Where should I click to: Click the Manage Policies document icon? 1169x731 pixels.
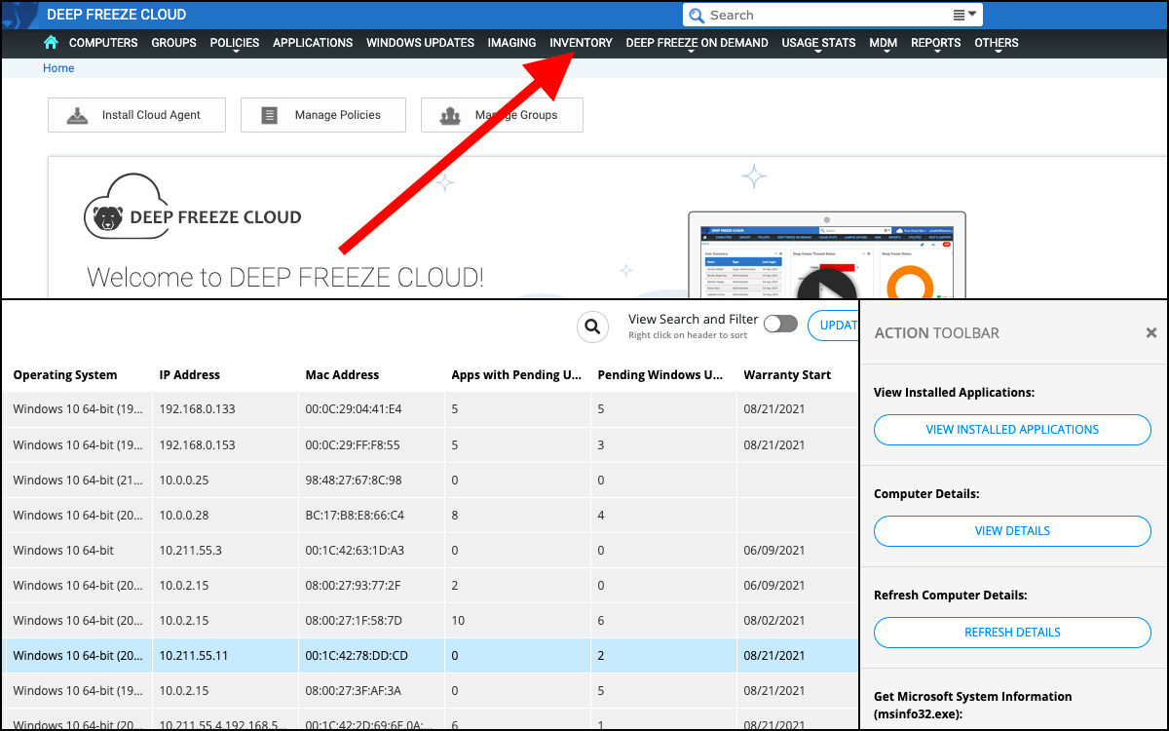(x=270, y=115)
